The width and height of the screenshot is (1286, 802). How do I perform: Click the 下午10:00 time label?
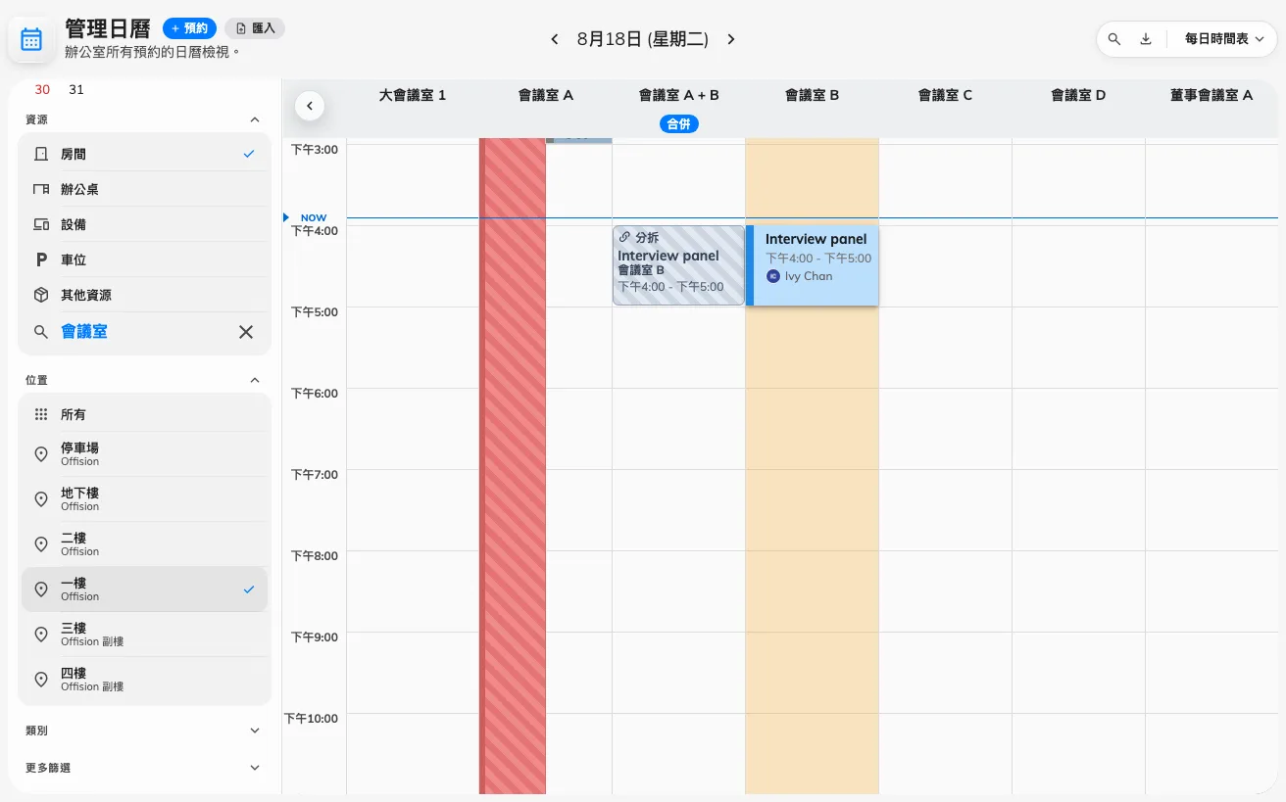311,718
